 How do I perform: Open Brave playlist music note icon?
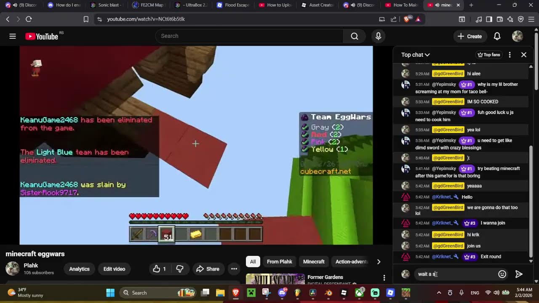[x=478, y=19]
